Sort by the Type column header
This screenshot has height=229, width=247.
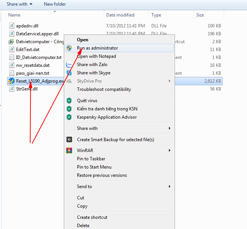(171, 15)
